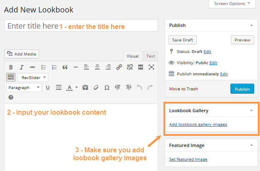Insert a blockquote
260x171 pixels.
[64, 67]
